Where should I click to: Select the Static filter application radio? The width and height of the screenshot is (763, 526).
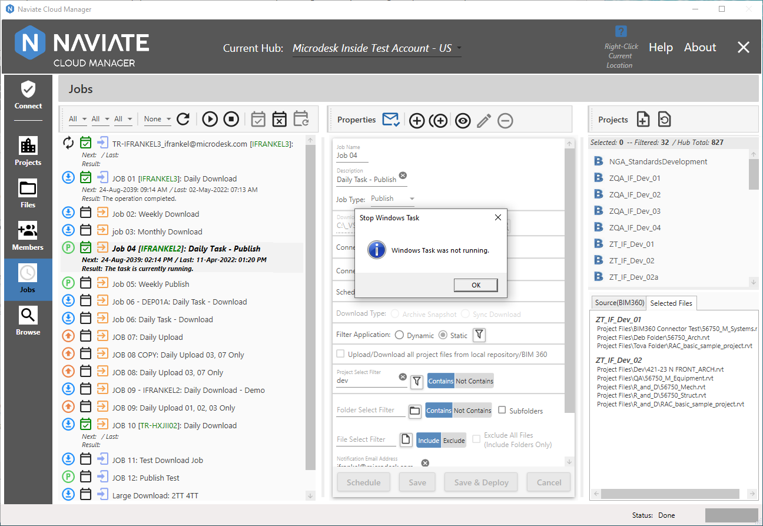[443, 335]
